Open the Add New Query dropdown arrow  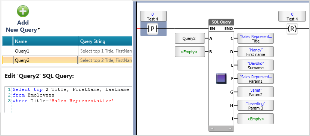[x=38, y=29]
